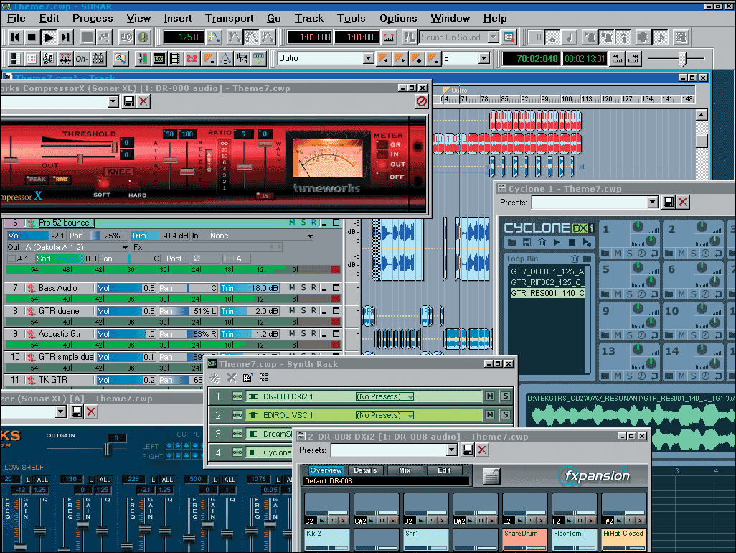Mute DR-008 DXi2 1 in the Synth Rack

coord(490,396)
